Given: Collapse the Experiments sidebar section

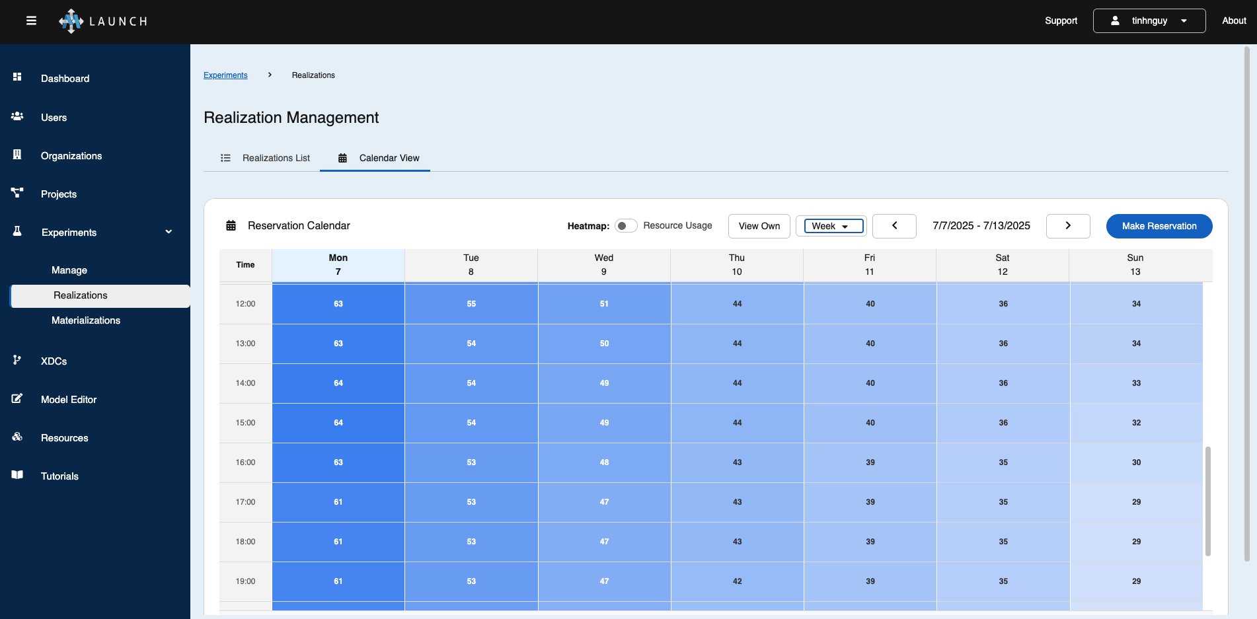Looking at the screenshot, I should point(169,232).
